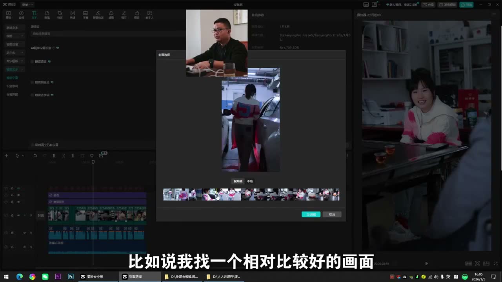Toggle the 同时清空已有字幕 checkbox
Viewport: 502px width, 282px height.
32,145
